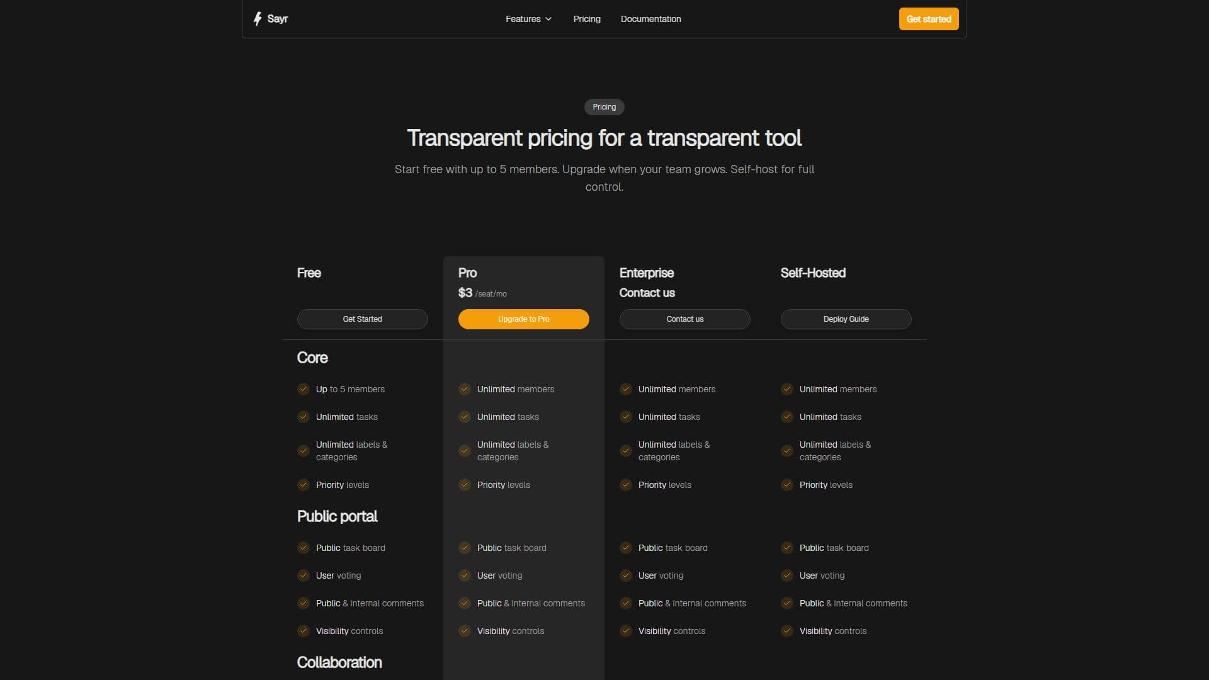
Task: Click the Public portal section heading
Action: [337, 516]
